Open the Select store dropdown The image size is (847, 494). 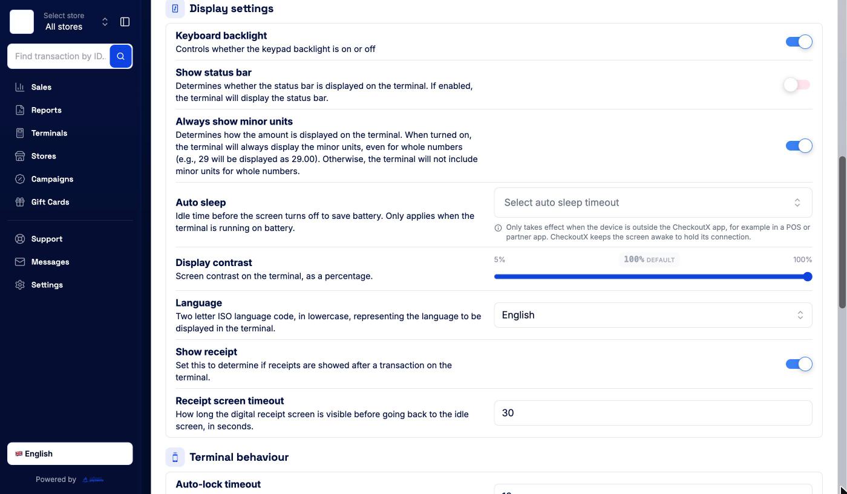[76, 22]
